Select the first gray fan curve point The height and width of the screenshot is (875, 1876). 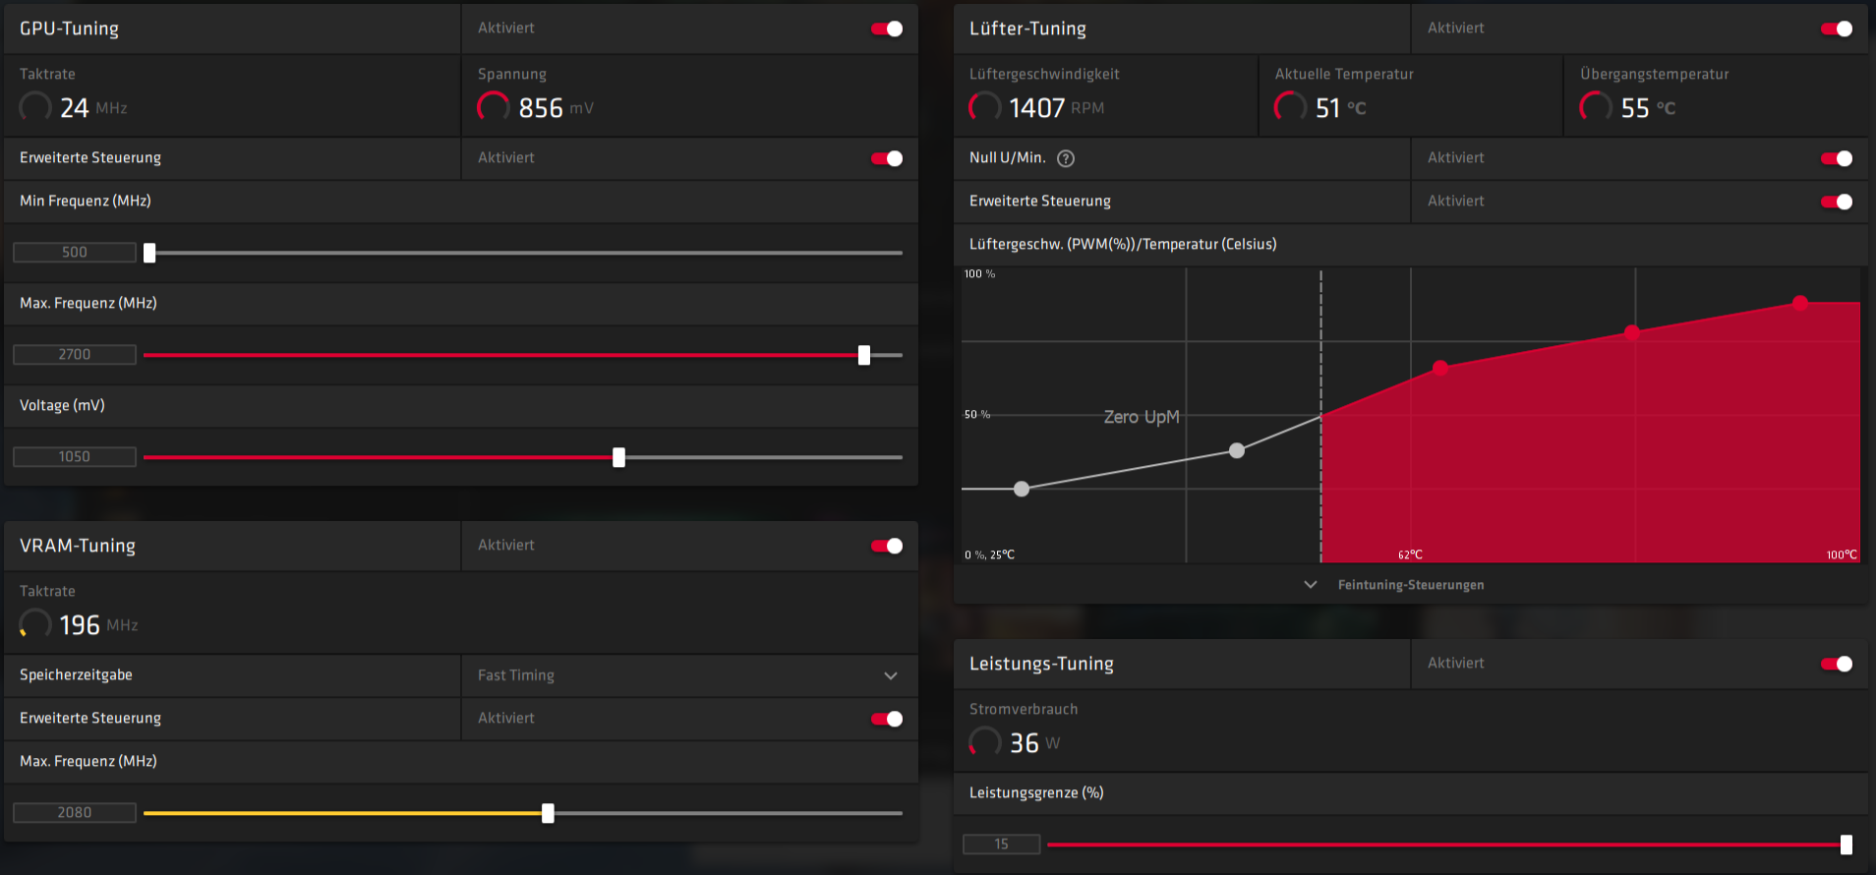(x=1022, y=489)
